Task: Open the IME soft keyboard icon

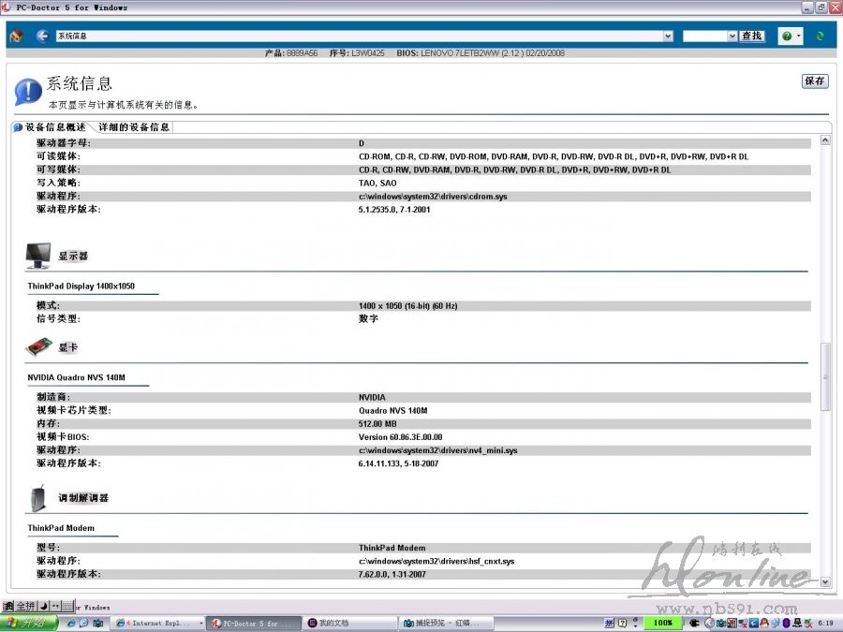Action: tap(67, 606)
